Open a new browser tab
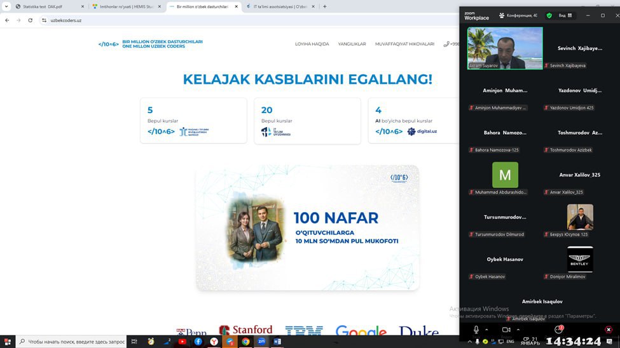 click(x=324, y=6)
